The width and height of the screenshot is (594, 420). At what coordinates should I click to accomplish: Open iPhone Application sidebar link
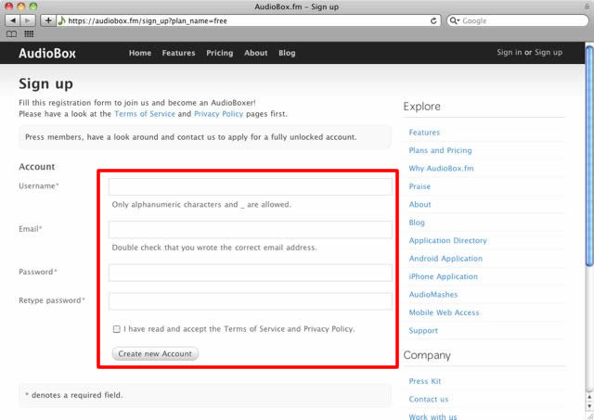[444, 276]
